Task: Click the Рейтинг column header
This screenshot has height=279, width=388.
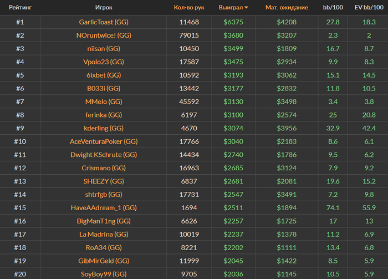Action: [x=20, y=7]
